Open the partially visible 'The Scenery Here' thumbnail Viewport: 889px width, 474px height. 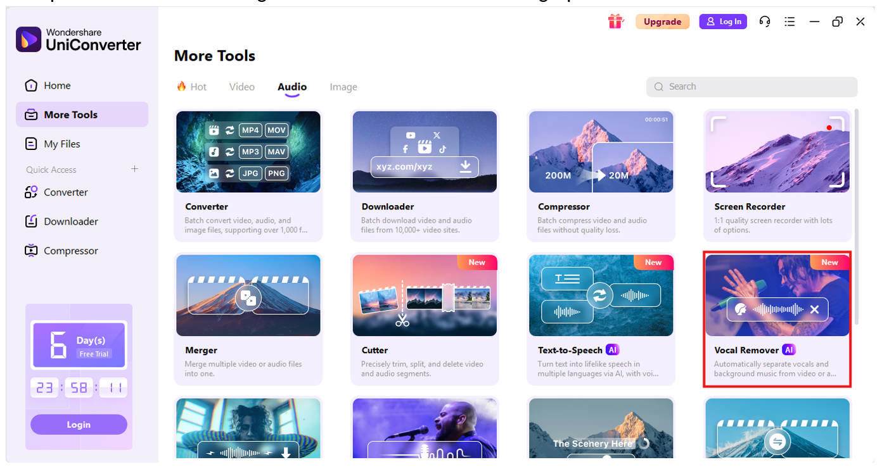click(601, 428)
